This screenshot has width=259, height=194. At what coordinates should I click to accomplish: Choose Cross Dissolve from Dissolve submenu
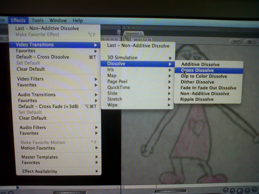point(209,70)
